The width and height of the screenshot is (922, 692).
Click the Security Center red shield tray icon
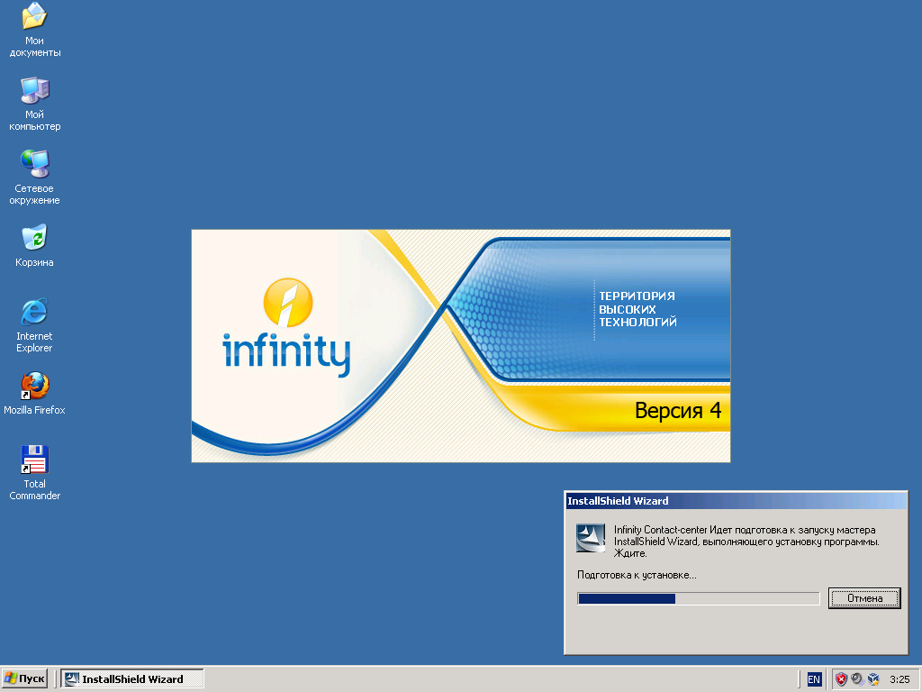(842, 679)
